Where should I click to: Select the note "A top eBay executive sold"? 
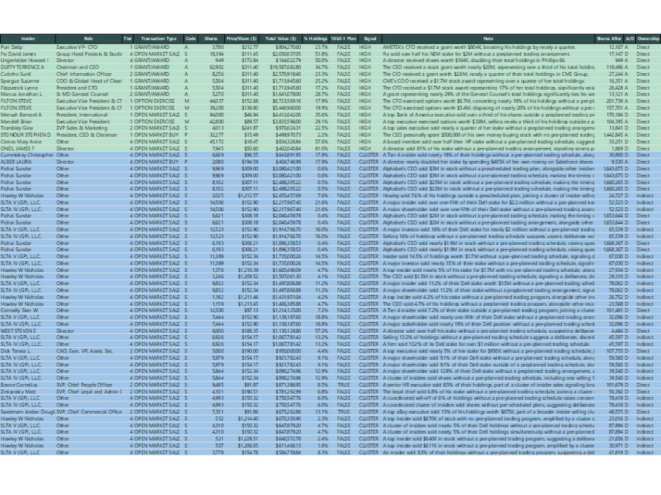point(488,412)
